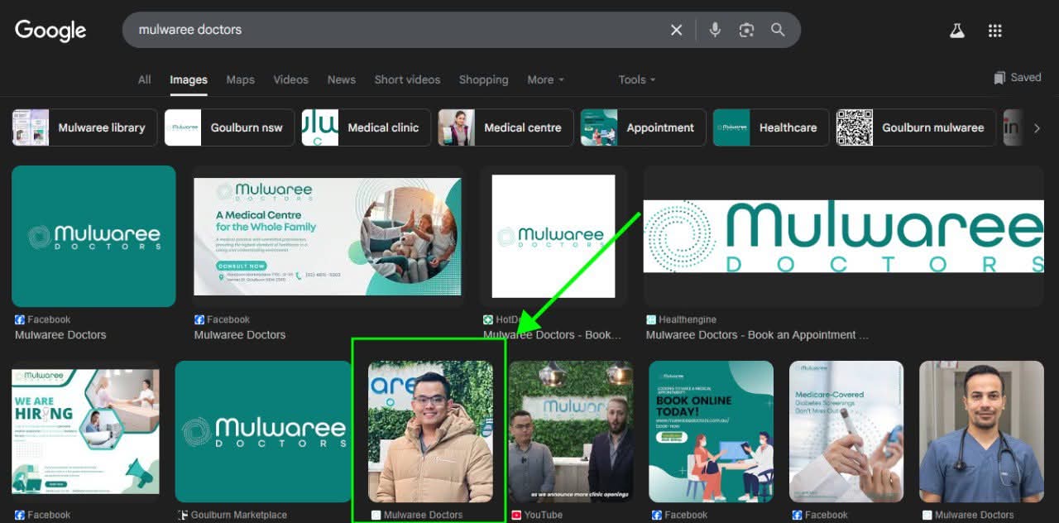Click the magnifying glass search button
Screen dimensions: 1059x523
point(778,30)
